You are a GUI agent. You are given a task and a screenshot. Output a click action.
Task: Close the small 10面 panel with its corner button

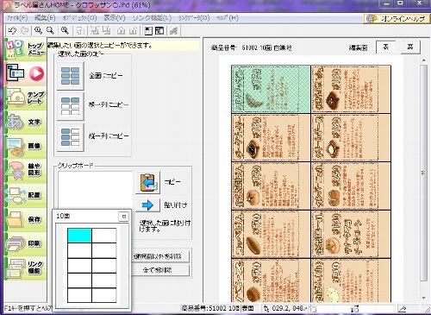124,217
